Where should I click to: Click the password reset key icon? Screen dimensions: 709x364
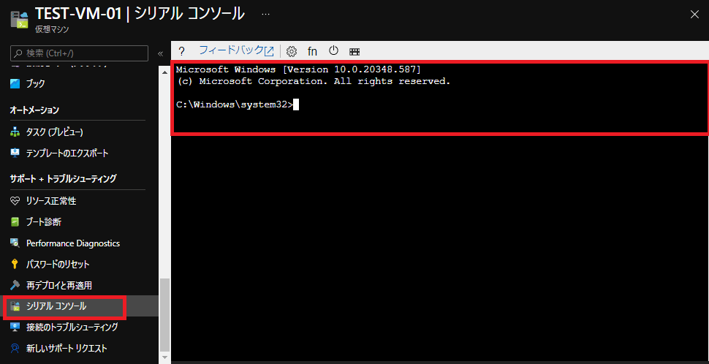click(15, 264)
